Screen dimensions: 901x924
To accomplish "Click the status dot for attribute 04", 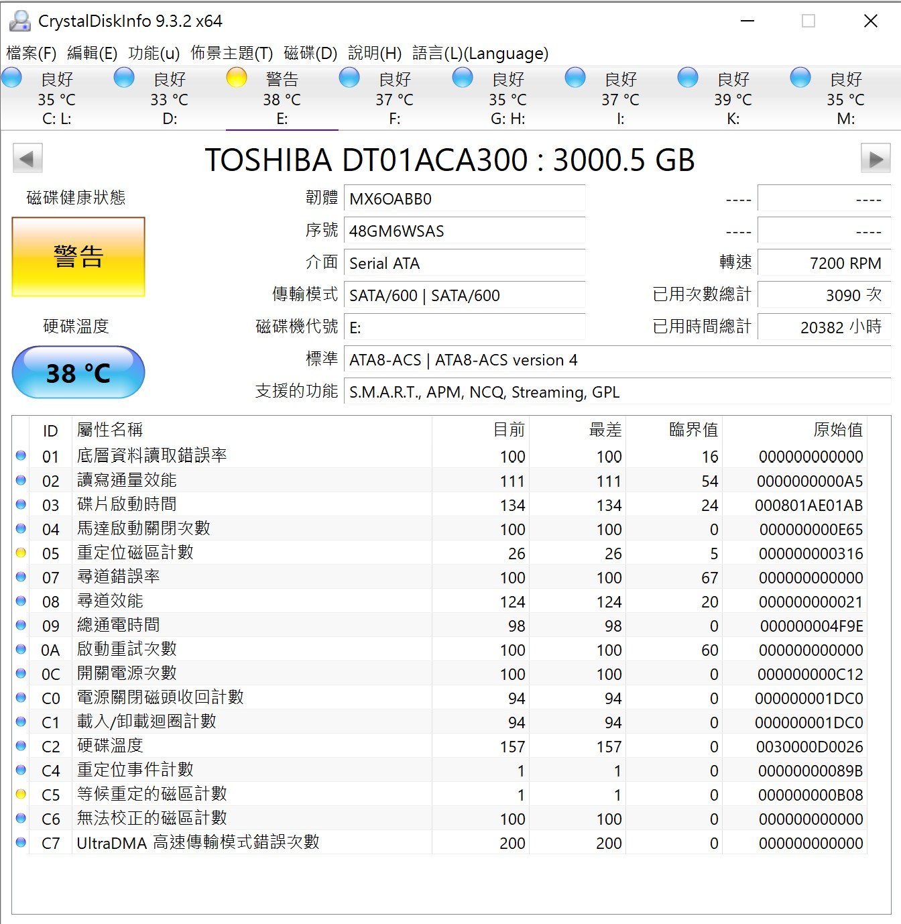I will (x=21, y=528).
